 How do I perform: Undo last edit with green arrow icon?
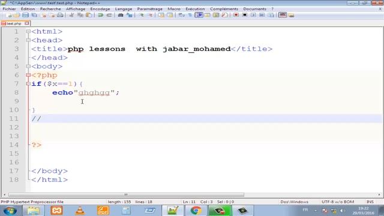pos(100,15)
